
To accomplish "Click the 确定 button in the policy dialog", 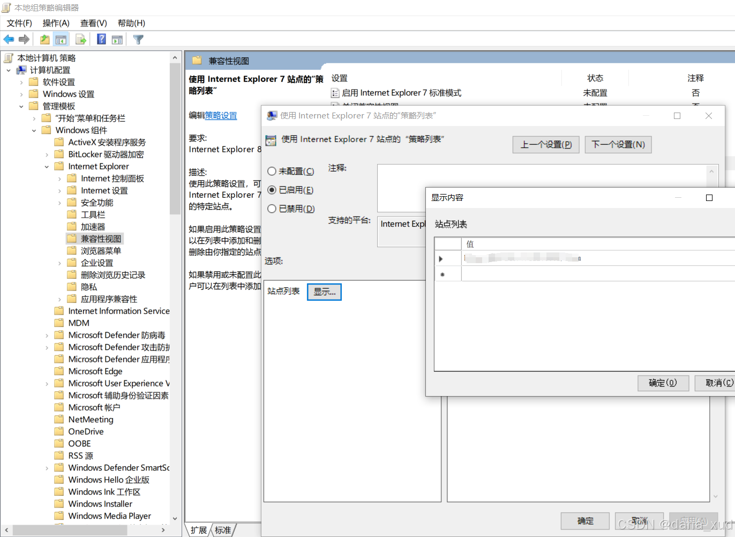I will (x=585, y=521).
